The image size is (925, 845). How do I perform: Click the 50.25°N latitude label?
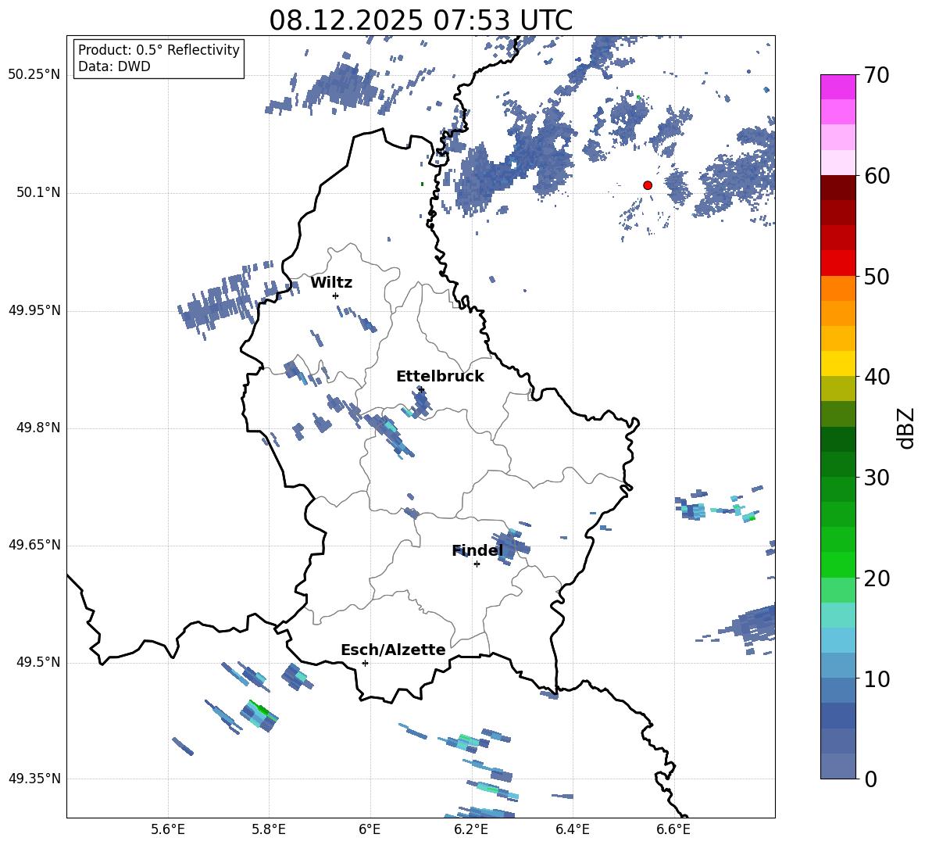(34, 75)
